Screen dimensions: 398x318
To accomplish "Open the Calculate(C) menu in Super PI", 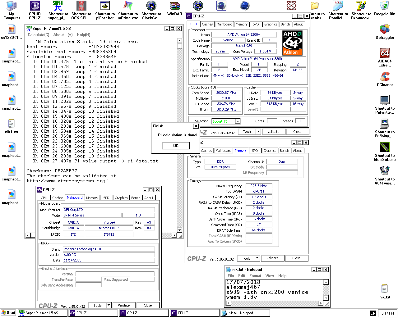I will pyautogui.click(x=39, y=35).
